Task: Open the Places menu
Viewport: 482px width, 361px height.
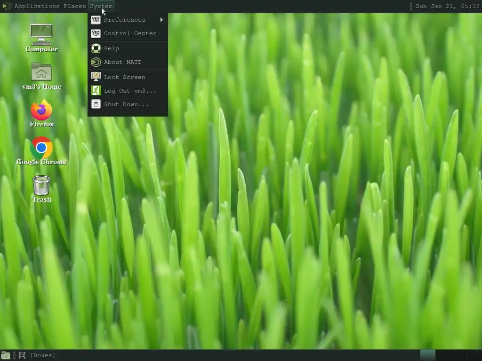Action: [x=75, y=6]
